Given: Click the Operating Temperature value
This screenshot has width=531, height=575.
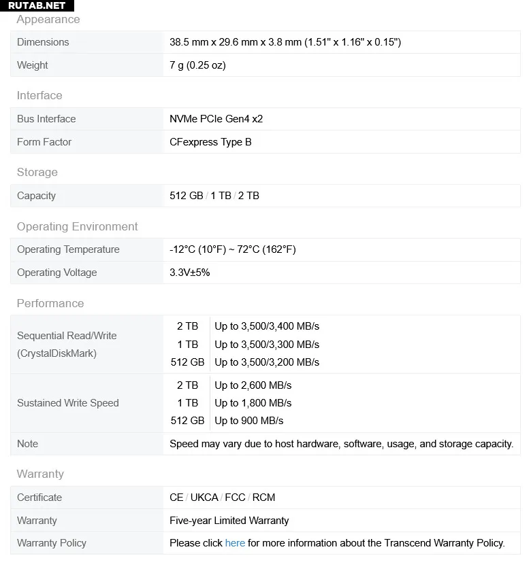Looking at the screenshot, I should click(x=232, y=249).
